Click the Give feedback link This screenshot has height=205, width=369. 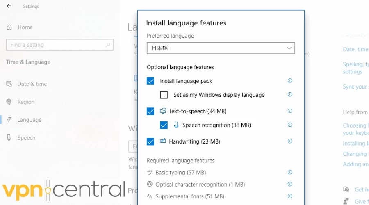point(362,202)
